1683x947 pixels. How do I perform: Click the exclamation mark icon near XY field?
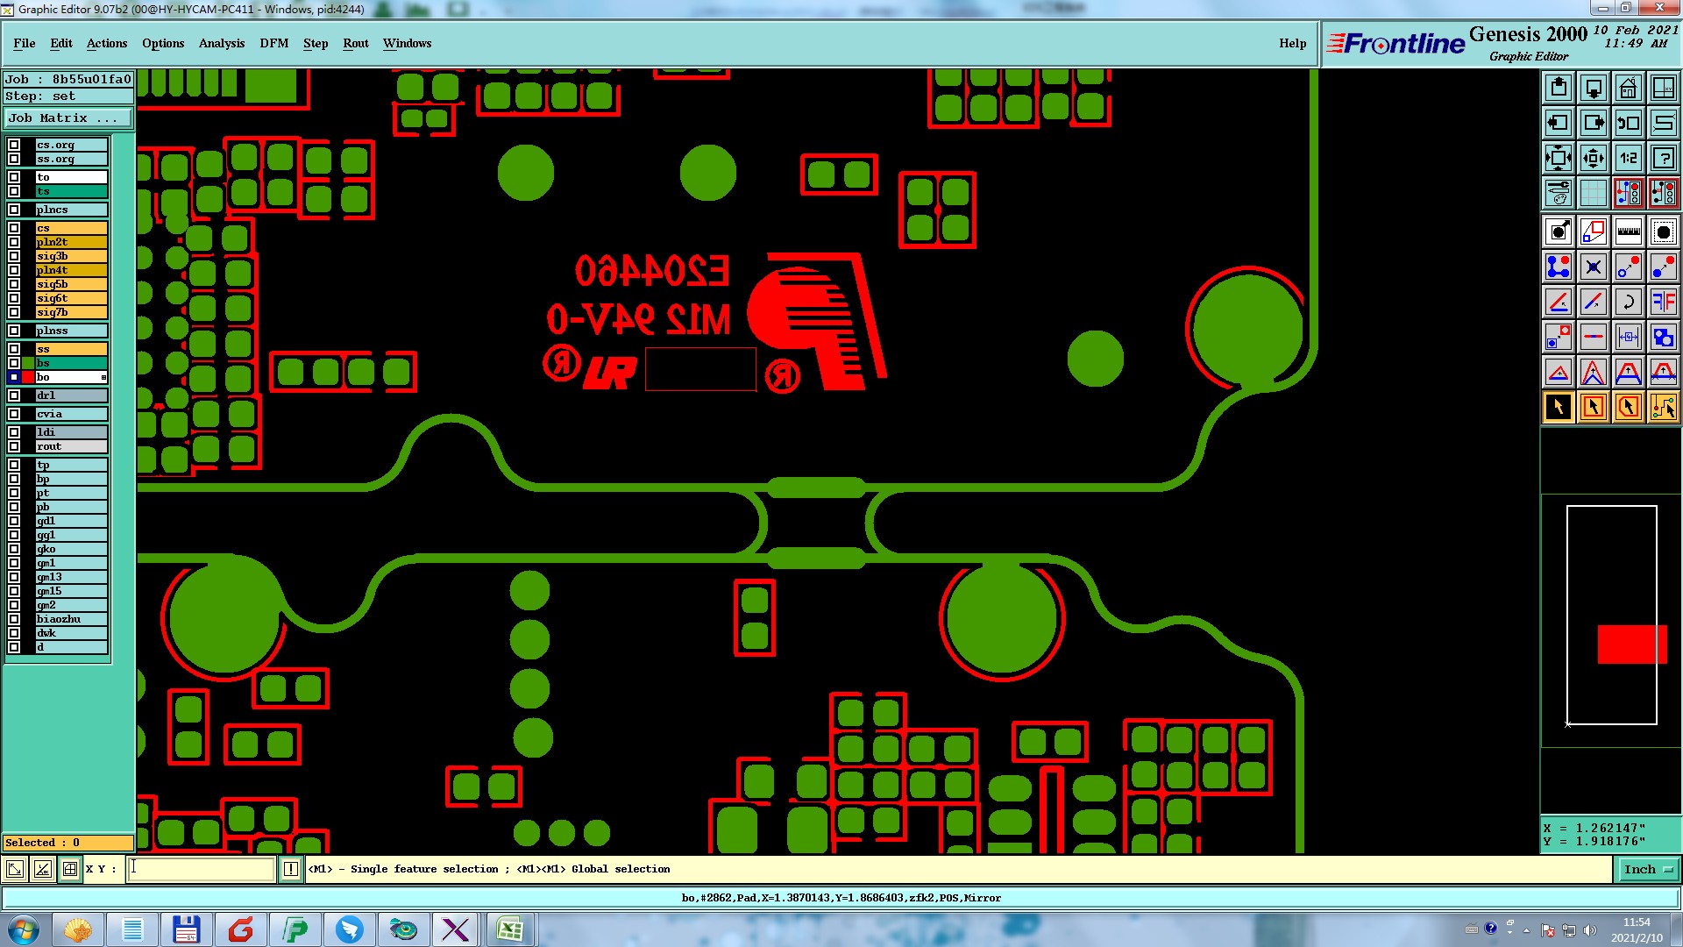[x=291, y=869]
